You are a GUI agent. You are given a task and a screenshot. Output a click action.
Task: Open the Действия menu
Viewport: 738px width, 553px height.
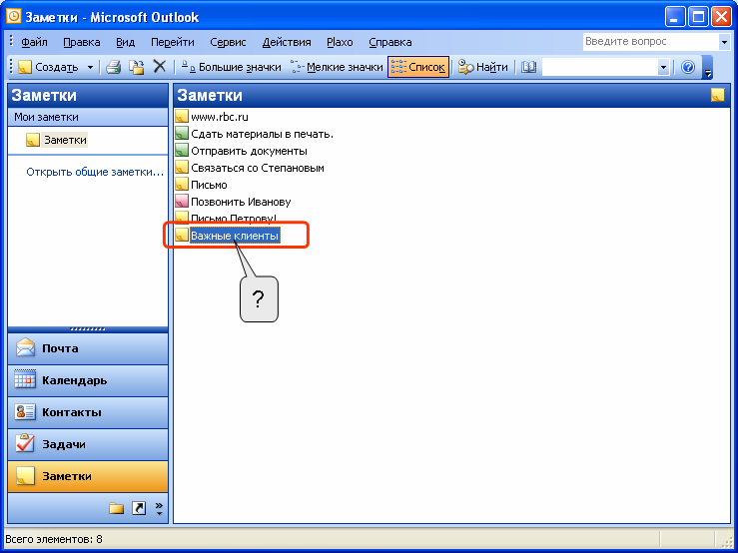pos(287,42)
